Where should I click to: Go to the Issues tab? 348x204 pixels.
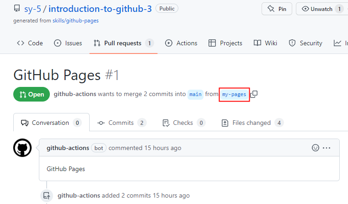[68, 43]
